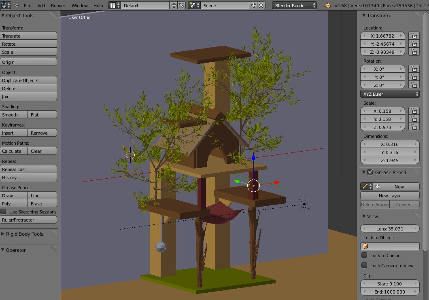
Task: Collapse the View panel
Action: 364,216
